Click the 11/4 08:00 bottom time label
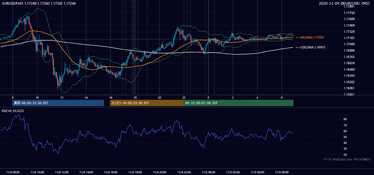 (13, 172)
